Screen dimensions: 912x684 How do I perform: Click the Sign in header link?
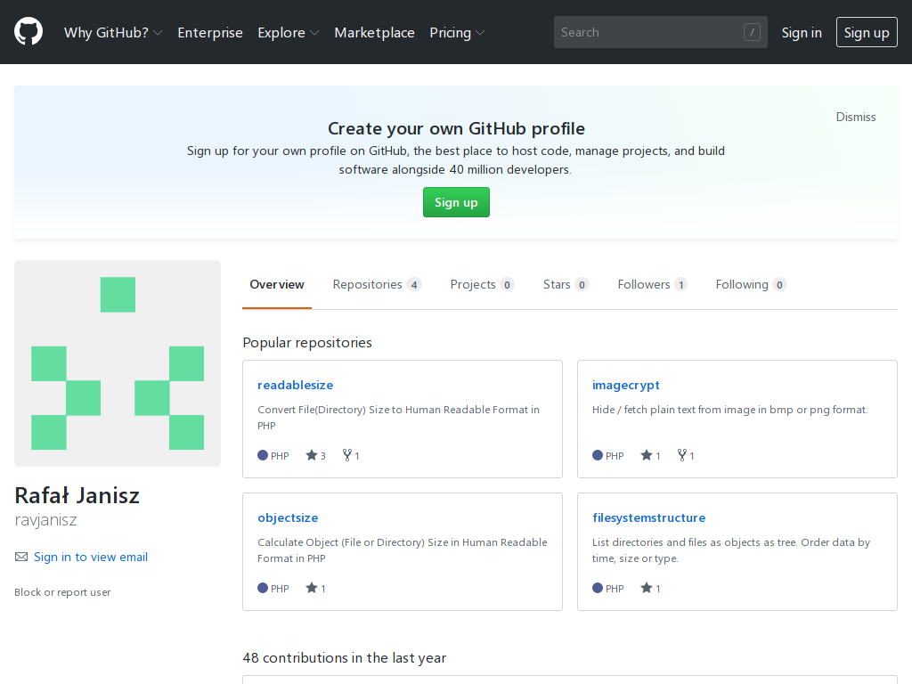[x=802, y=33]
